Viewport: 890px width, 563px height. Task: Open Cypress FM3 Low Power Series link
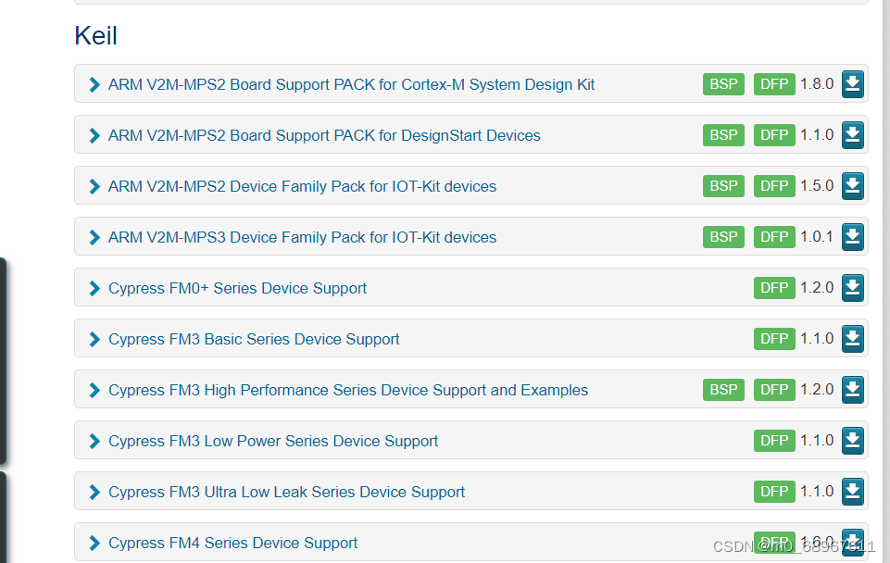click(273, 441)
